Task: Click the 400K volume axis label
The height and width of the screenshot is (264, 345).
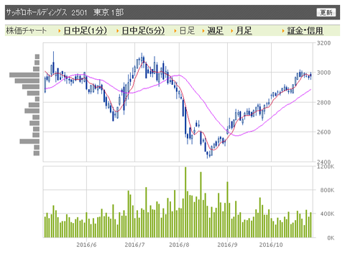Action: (x=327, y=214)
